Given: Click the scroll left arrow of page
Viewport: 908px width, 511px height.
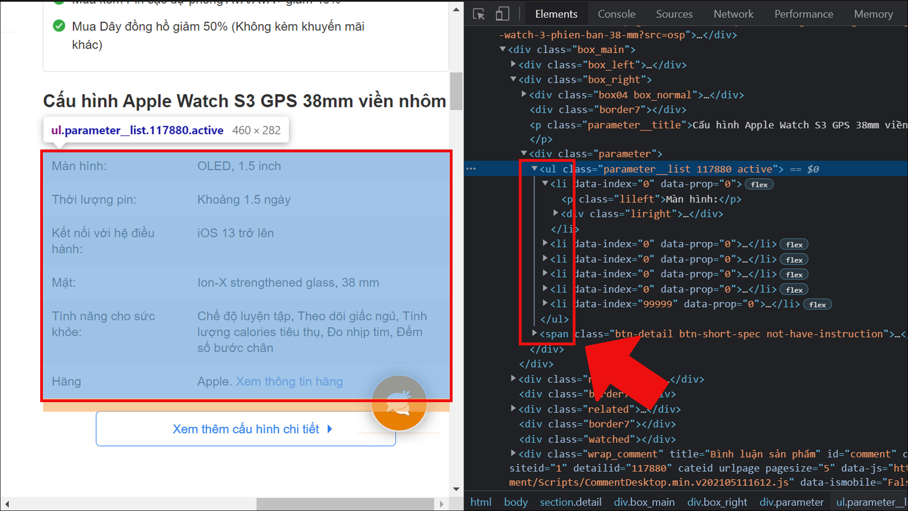Looking at the screenshot, I should [x=7, y=504].
